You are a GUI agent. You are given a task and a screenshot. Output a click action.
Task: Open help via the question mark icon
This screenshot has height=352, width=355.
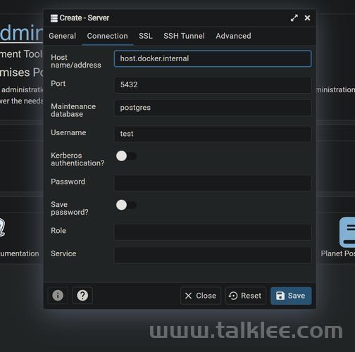[82, 295]
